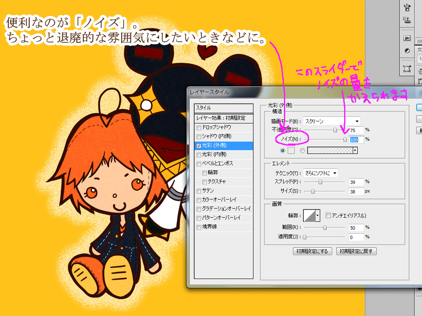Expand the テクニック dropdown
Screen dimensions: 422x316
coord(320,173)
